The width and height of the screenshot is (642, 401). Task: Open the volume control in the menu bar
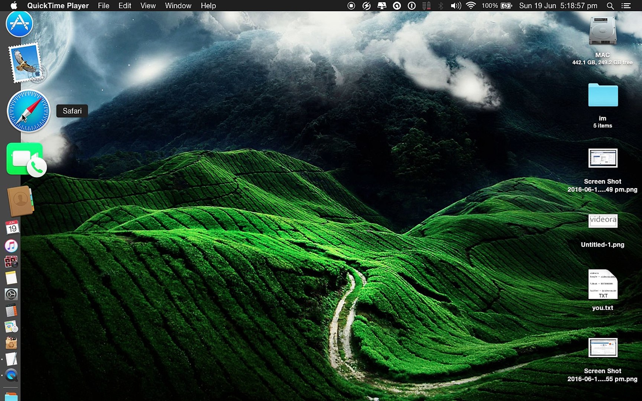[x=456, y=6]
